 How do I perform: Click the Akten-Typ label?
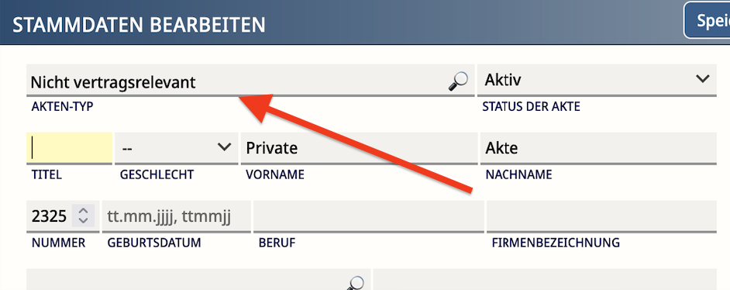(63, 106)
